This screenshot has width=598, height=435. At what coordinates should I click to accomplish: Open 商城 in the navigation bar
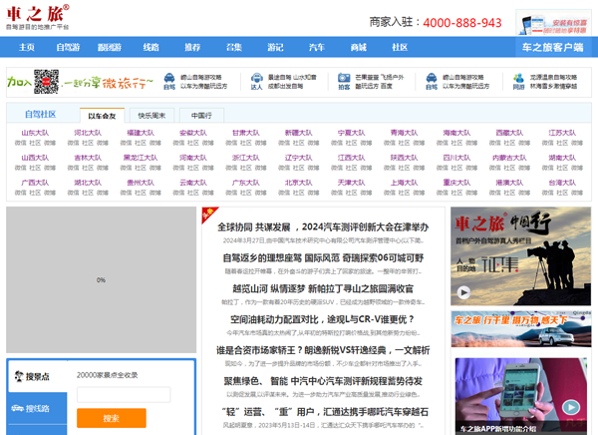click(x=359, y=47)
